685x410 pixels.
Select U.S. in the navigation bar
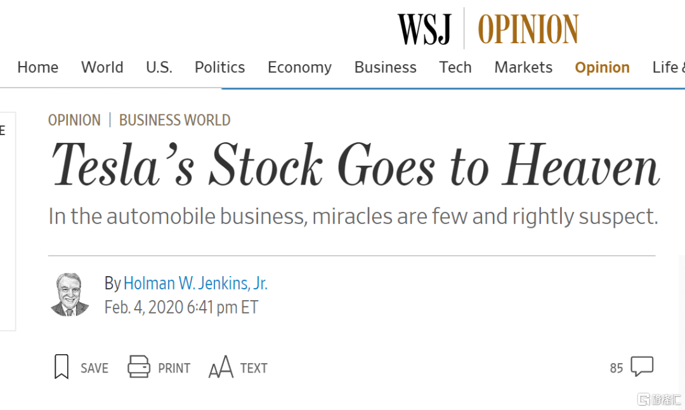pos(159,67)
